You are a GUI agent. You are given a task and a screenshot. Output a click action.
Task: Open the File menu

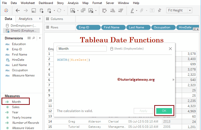pos(4,3)
